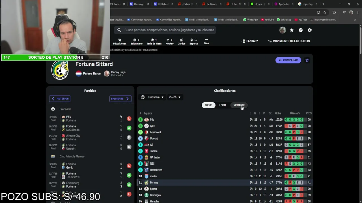Select the LOCAL standings tab
Image resolution: width=362 pixels, height=203 pixels.
pyautogui.click(x=223, y=105)
